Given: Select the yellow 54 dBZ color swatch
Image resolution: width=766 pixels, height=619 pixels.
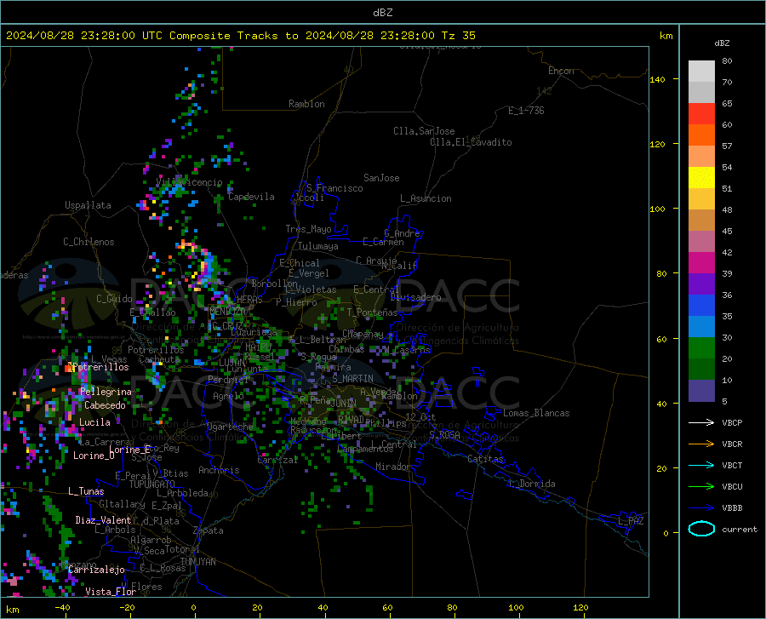Looking at the screenshot, I should tap(701, 178).
